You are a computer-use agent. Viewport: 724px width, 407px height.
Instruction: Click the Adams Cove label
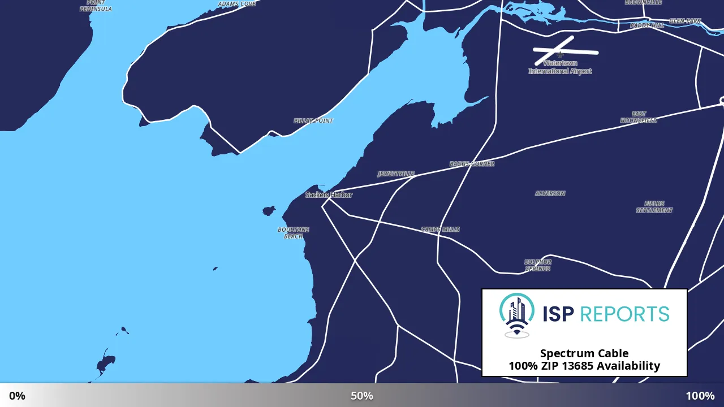click(x=237, y=4)
